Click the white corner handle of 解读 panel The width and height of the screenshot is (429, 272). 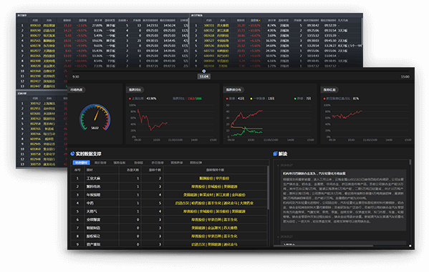tap(410, 246)
